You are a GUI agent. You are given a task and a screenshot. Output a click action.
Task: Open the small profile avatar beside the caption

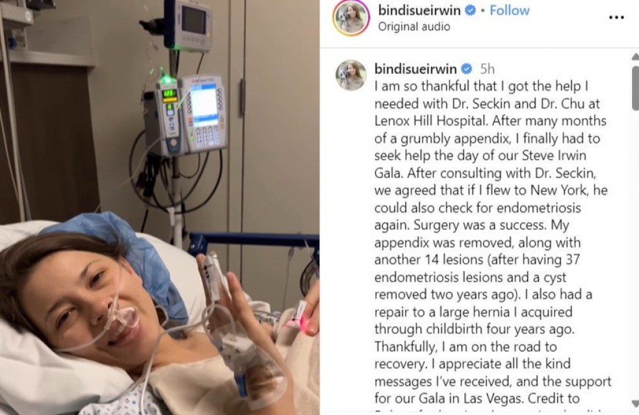click(x=351, y=75)
